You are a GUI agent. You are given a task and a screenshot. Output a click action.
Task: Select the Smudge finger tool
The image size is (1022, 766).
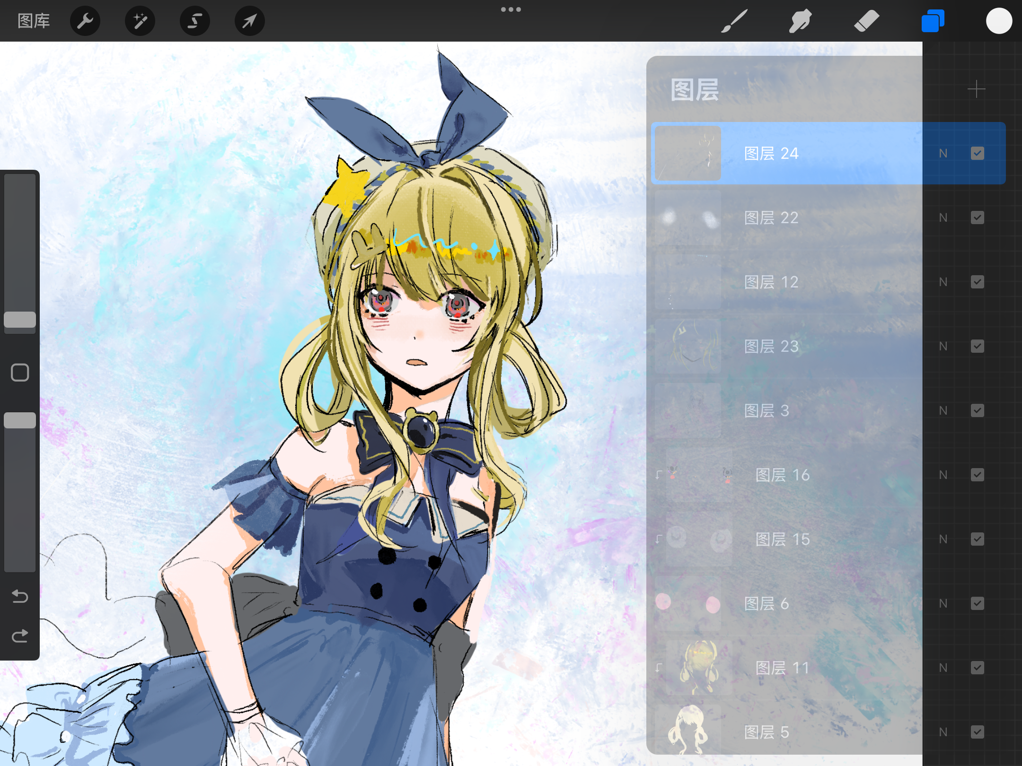coord(800,21)
